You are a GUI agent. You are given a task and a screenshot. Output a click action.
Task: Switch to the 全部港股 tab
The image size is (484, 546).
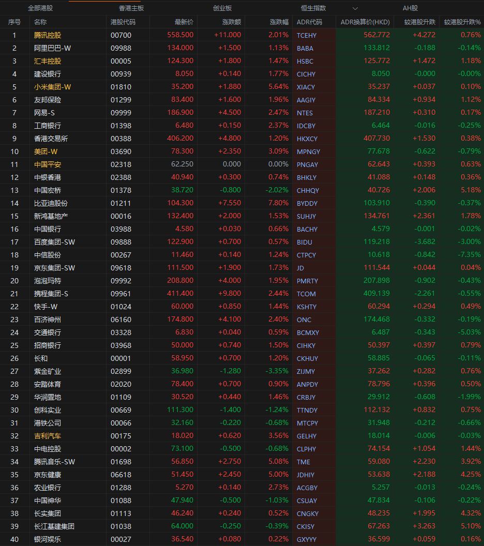pyautogui.click(x=40, y=8)
